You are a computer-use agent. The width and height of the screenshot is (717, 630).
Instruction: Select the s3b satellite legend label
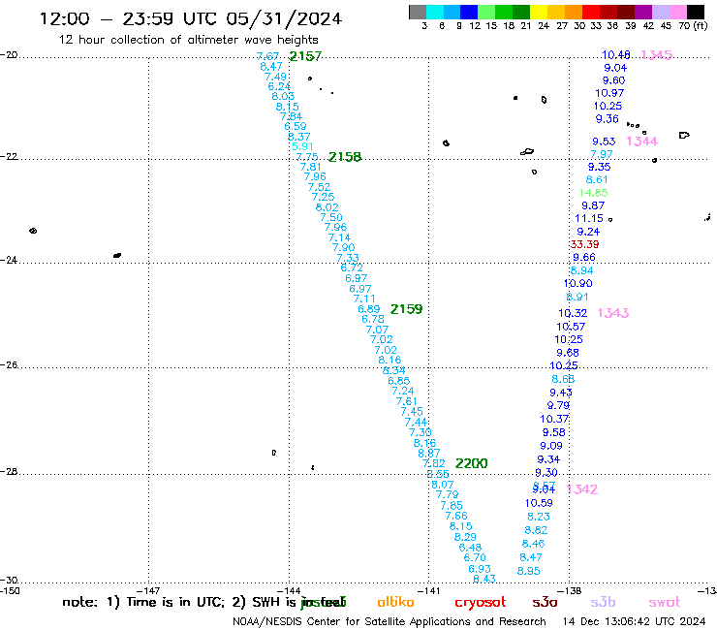[x=603, y=602]
